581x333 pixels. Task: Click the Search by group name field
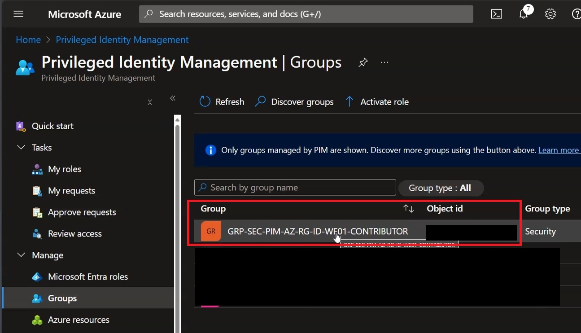pyautogui.click(x=295, y=188)
